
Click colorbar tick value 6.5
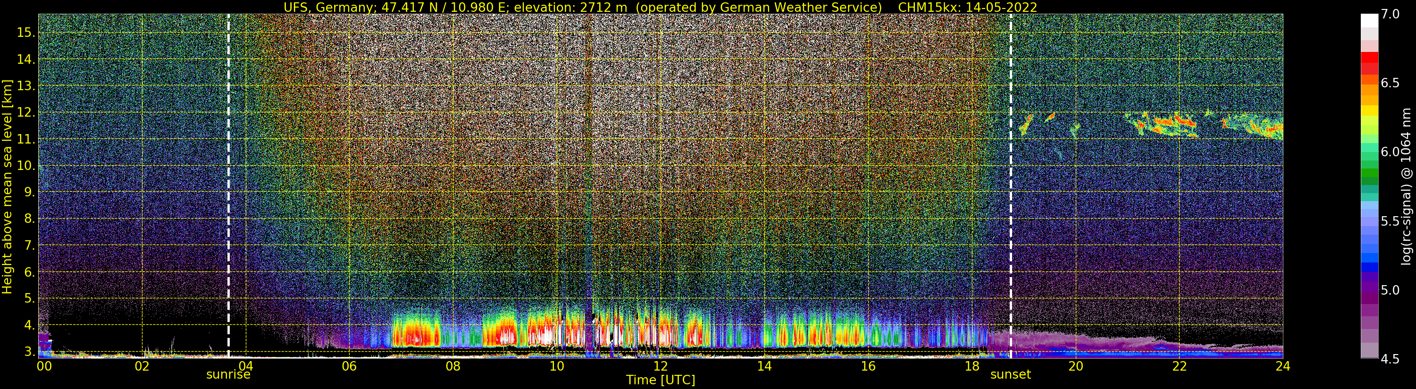[x=1391, y=83]
